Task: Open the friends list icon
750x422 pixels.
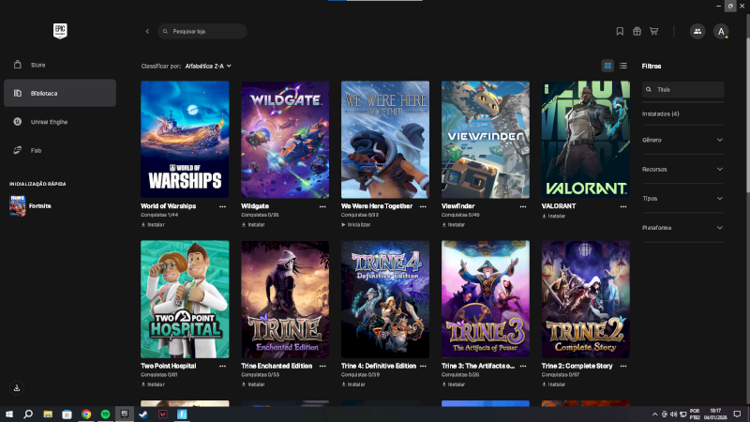Action: tap(697, 31)
